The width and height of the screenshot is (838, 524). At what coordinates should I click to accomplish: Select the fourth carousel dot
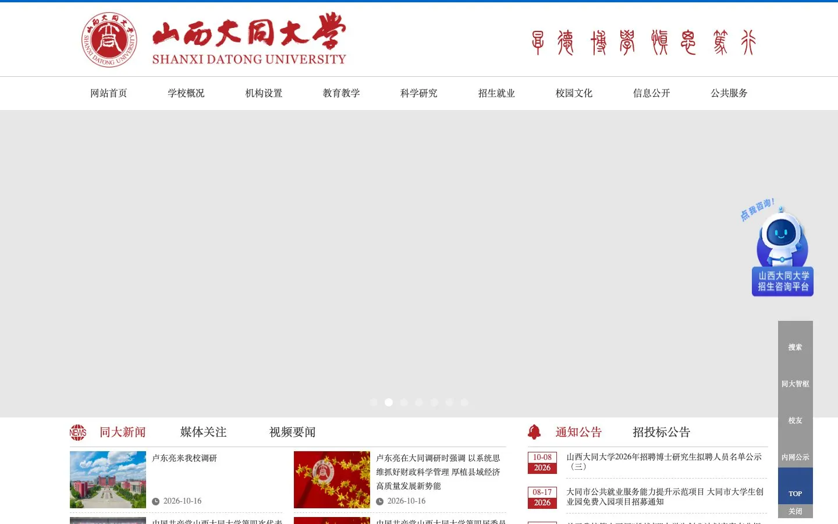(419, 402)
